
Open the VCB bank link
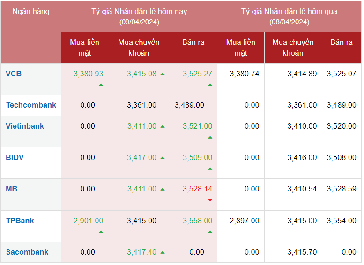[x=14, y=74]
